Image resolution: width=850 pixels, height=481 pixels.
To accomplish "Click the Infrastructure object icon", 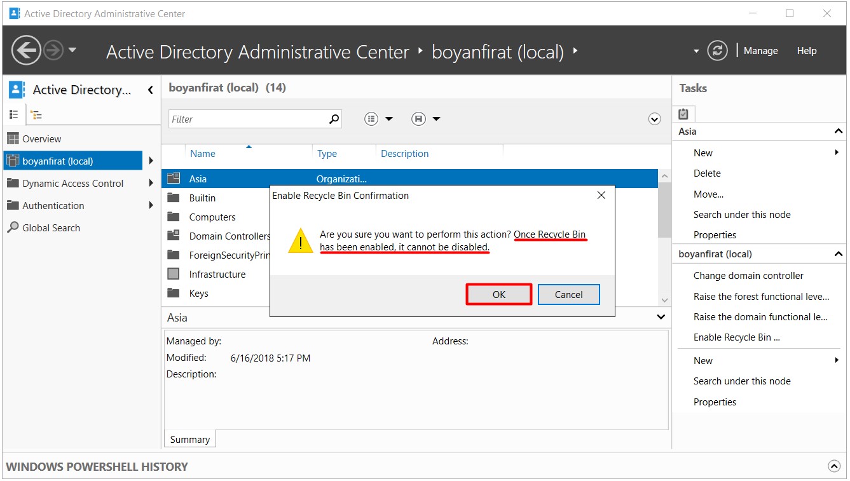I will (174, 274).
